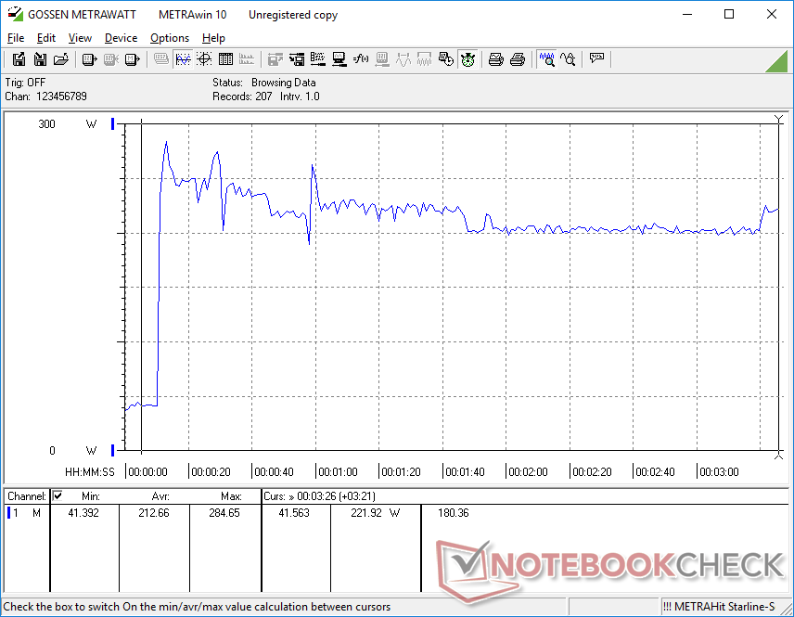This screenshot has height=617, width=794.
Task: Click the HH:MM:SS axis label
Action: [x=90, y=472]
